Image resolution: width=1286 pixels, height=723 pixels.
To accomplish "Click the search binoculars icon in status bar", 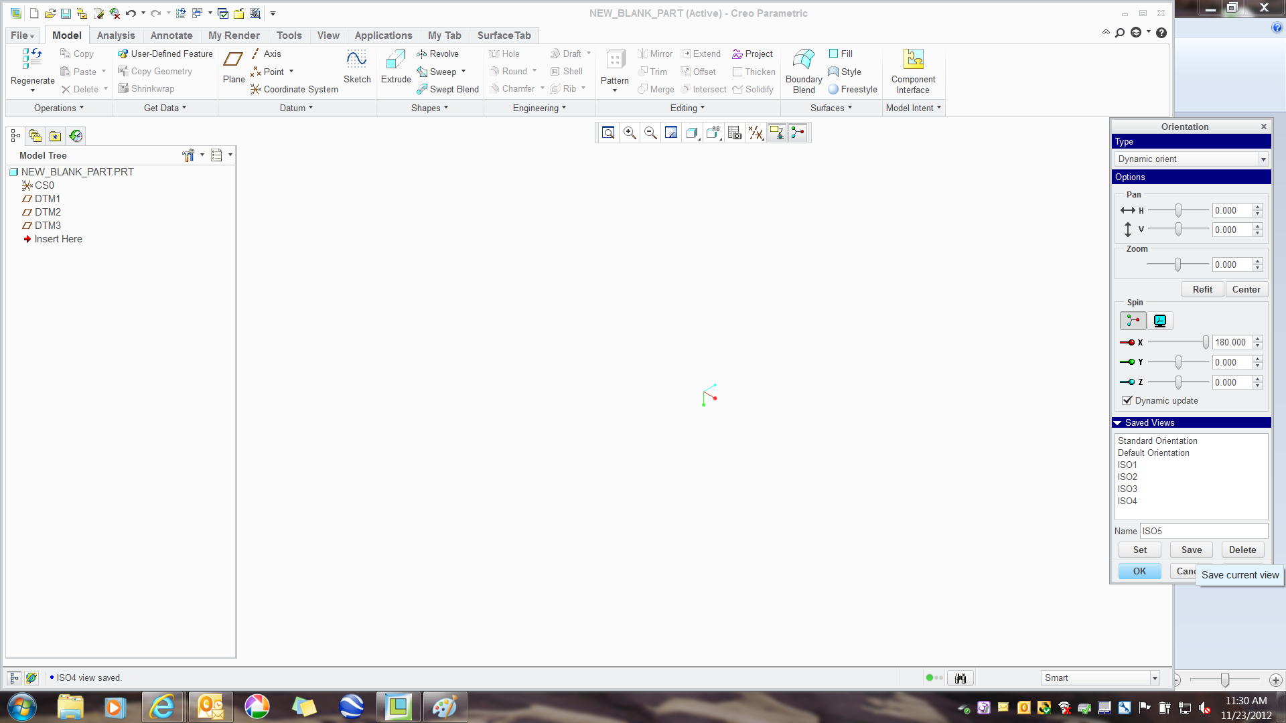I will (960, 678).
